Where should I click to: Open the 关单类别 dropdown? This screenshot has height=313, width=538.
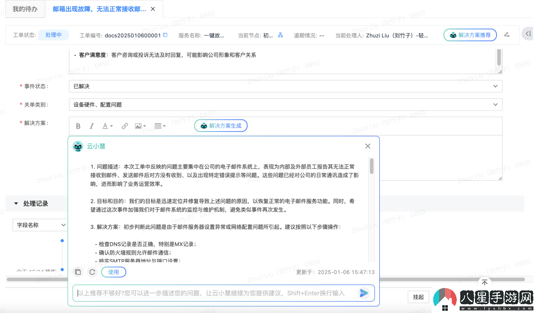point(285,105)
